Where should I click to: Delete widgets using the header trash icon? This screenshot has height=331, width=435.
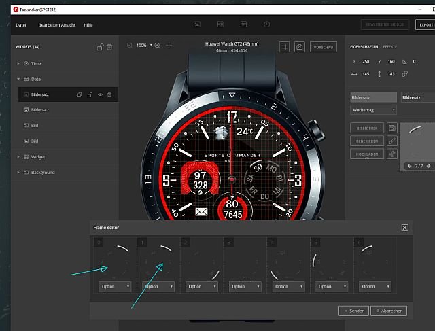pos(109,47)
